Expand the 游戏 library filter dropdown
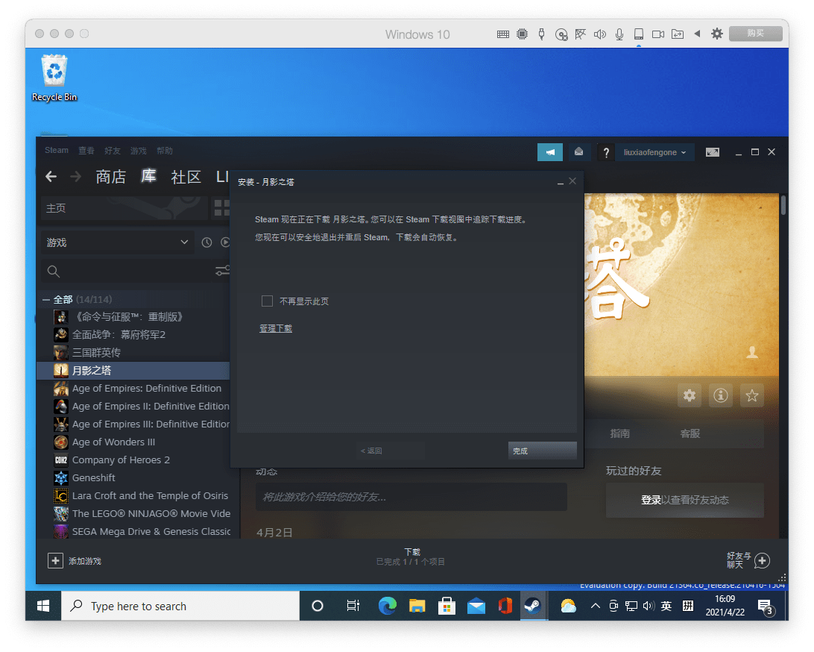 point(117,242)
